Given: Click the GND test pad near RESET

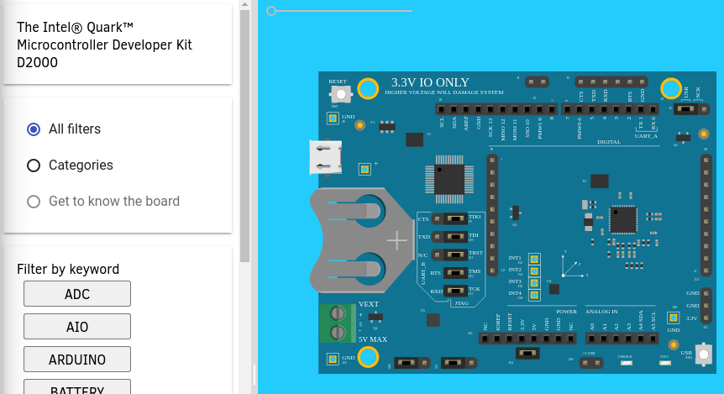Looking at the screenshot, I should [x=333, y=118].
